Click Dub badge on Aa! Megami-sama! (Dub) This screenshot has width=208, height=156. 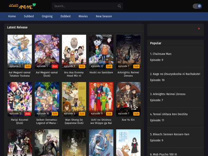point(55,66)
